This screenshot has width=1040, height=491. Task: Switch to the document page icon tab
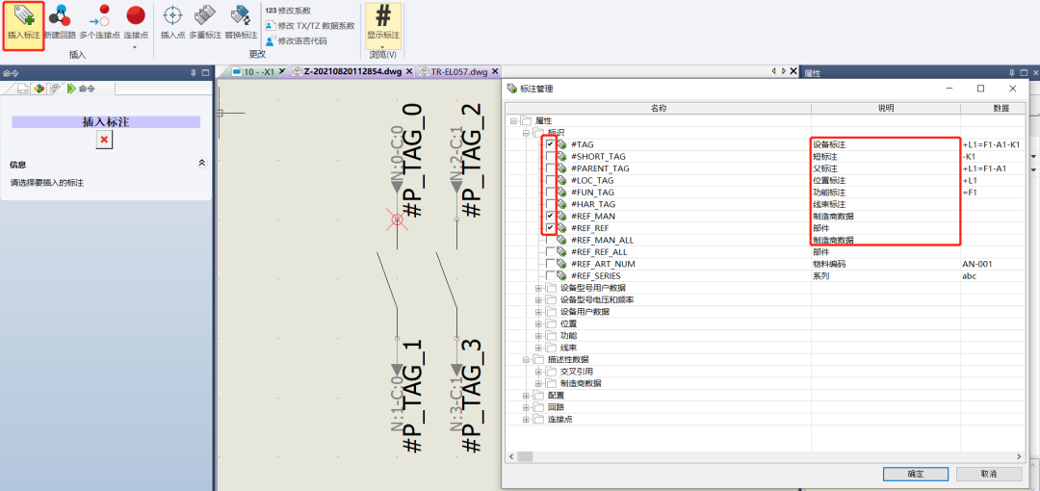tap(22, 89)
